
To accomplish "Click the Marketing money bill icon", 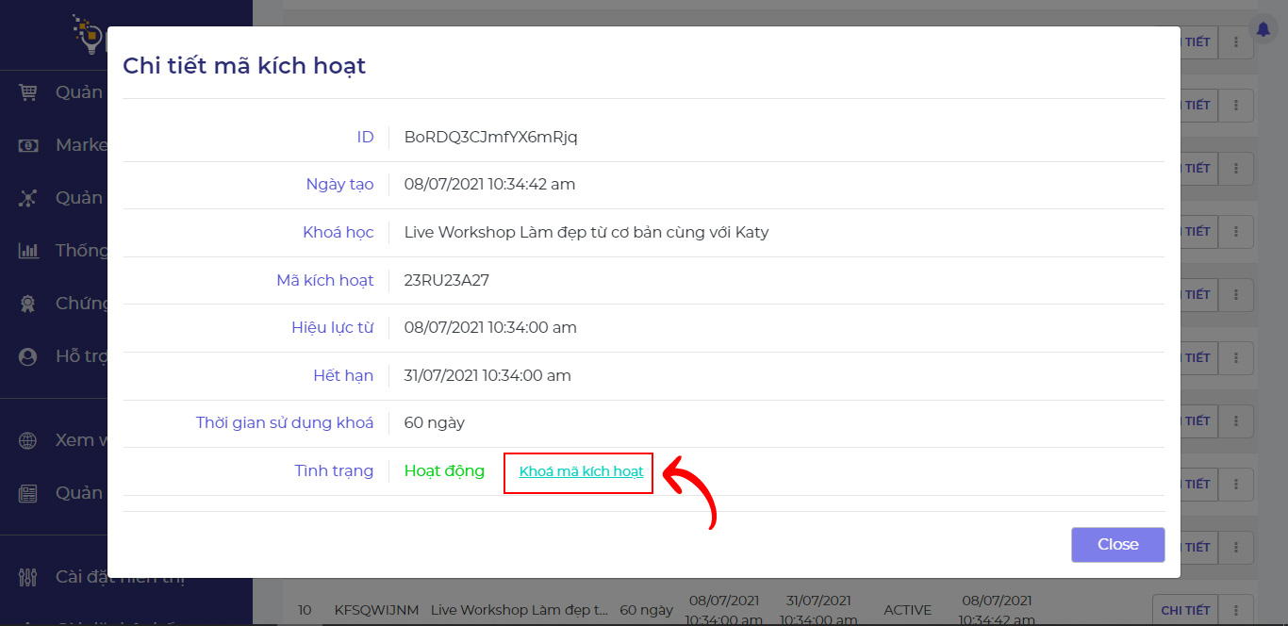I will click(28, 145).
